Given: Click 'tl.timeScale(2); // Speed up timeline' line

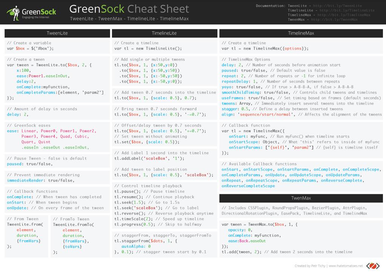Looking at the screenshot, I should pos(159,219).
